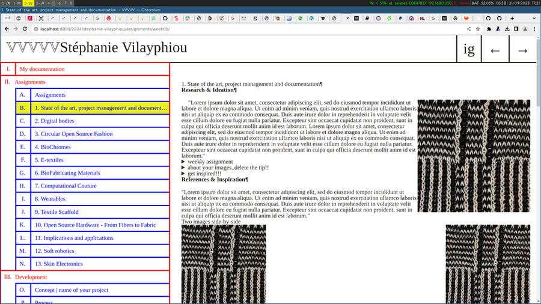
Task: Switch to the red PDF-icon tab
Action: tap(29, 18)
